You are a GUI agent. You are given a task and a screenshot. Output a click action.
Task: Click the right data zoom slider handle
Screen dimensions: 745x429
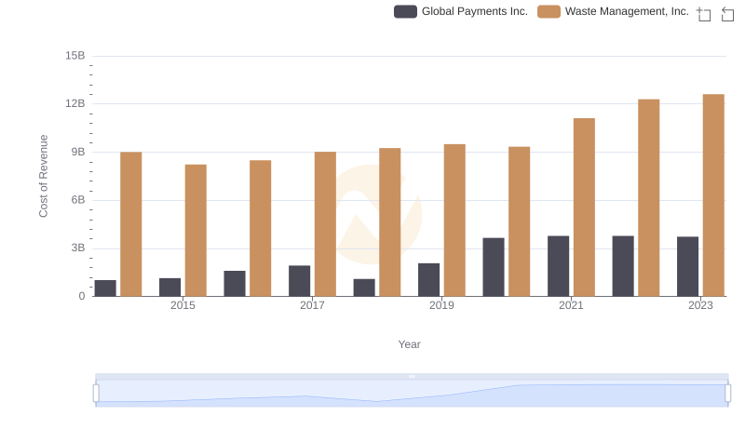tap(727, 394)
